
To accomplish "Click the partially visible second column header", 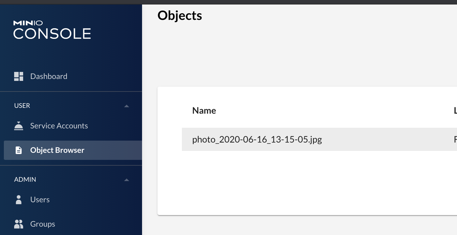I will 455,111.
